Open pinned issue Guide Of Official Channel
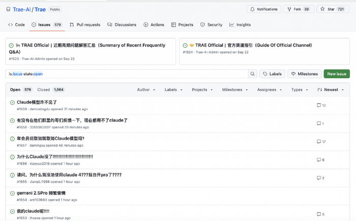 click(x=254, y=45)
